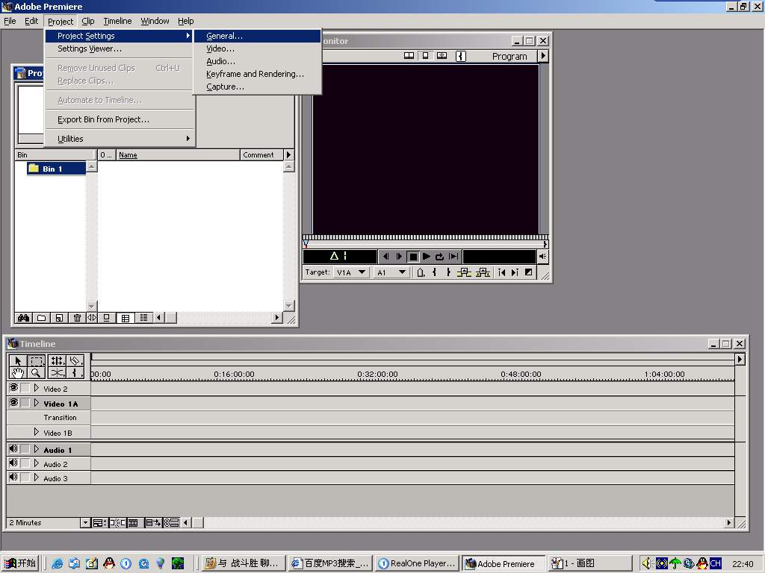765x573 pixels.
Task: Click the Track Options icon in Timeline footer
Action: pyautogui.click(x=99, y=523)
